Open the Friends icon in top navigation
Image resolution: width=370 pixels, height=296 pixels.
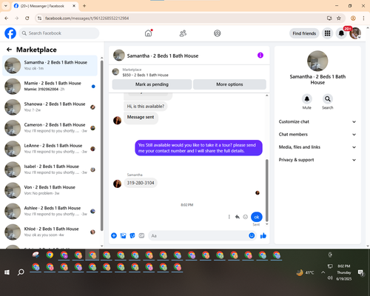[x=183, y=33]
